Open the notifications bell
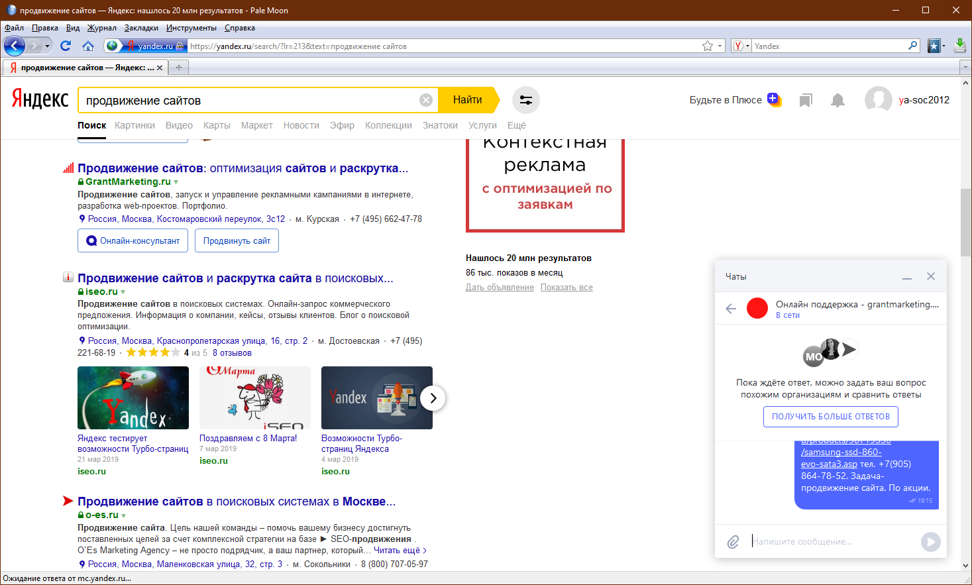 click(838, 100)
